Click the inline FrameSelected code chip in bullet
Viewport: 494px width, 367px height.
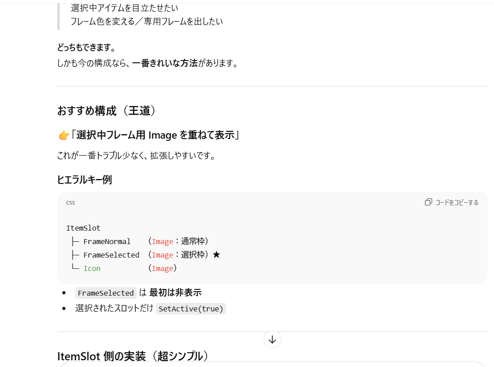coord(106,293)
